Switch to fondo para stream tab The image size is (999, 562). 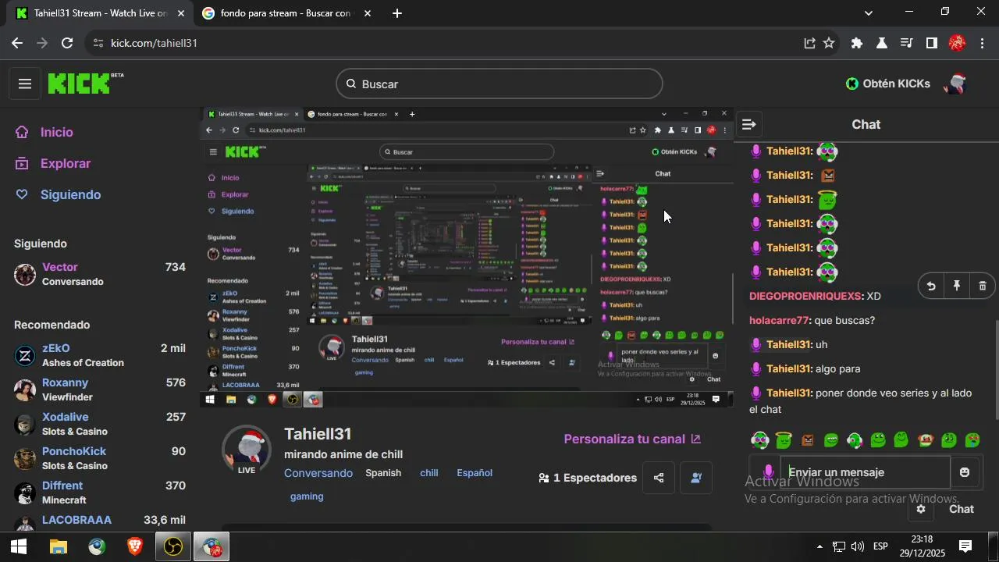[x=285, y=13]
